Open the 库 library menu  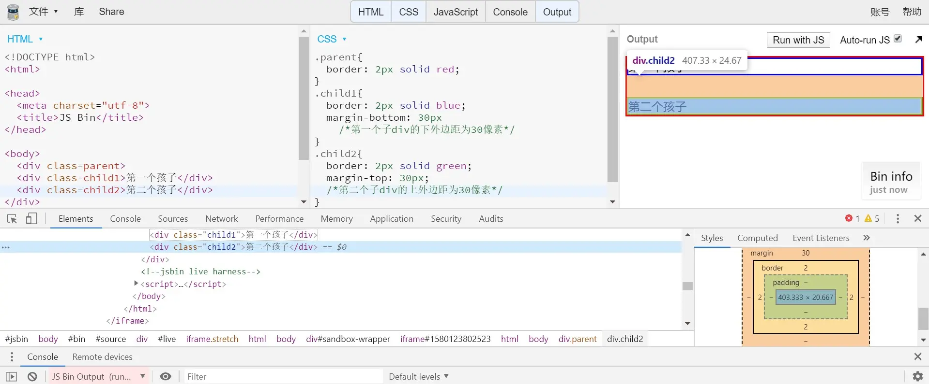[x=79, y=12]
